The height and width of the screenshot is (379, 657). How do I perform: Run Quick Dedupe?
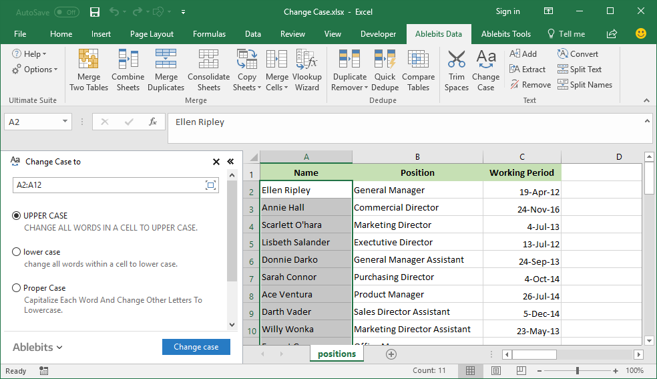click(385, 70)
